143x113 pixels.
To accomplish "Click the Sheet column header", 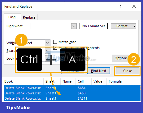I will [52, 81].
